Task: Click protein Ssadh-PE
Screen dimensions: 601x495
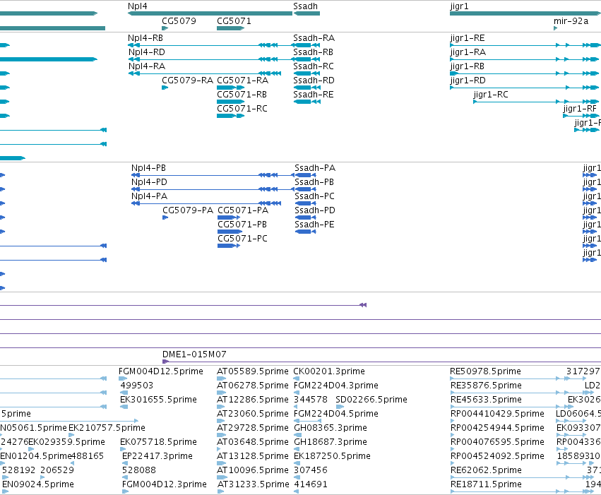Action: (314, 225)
